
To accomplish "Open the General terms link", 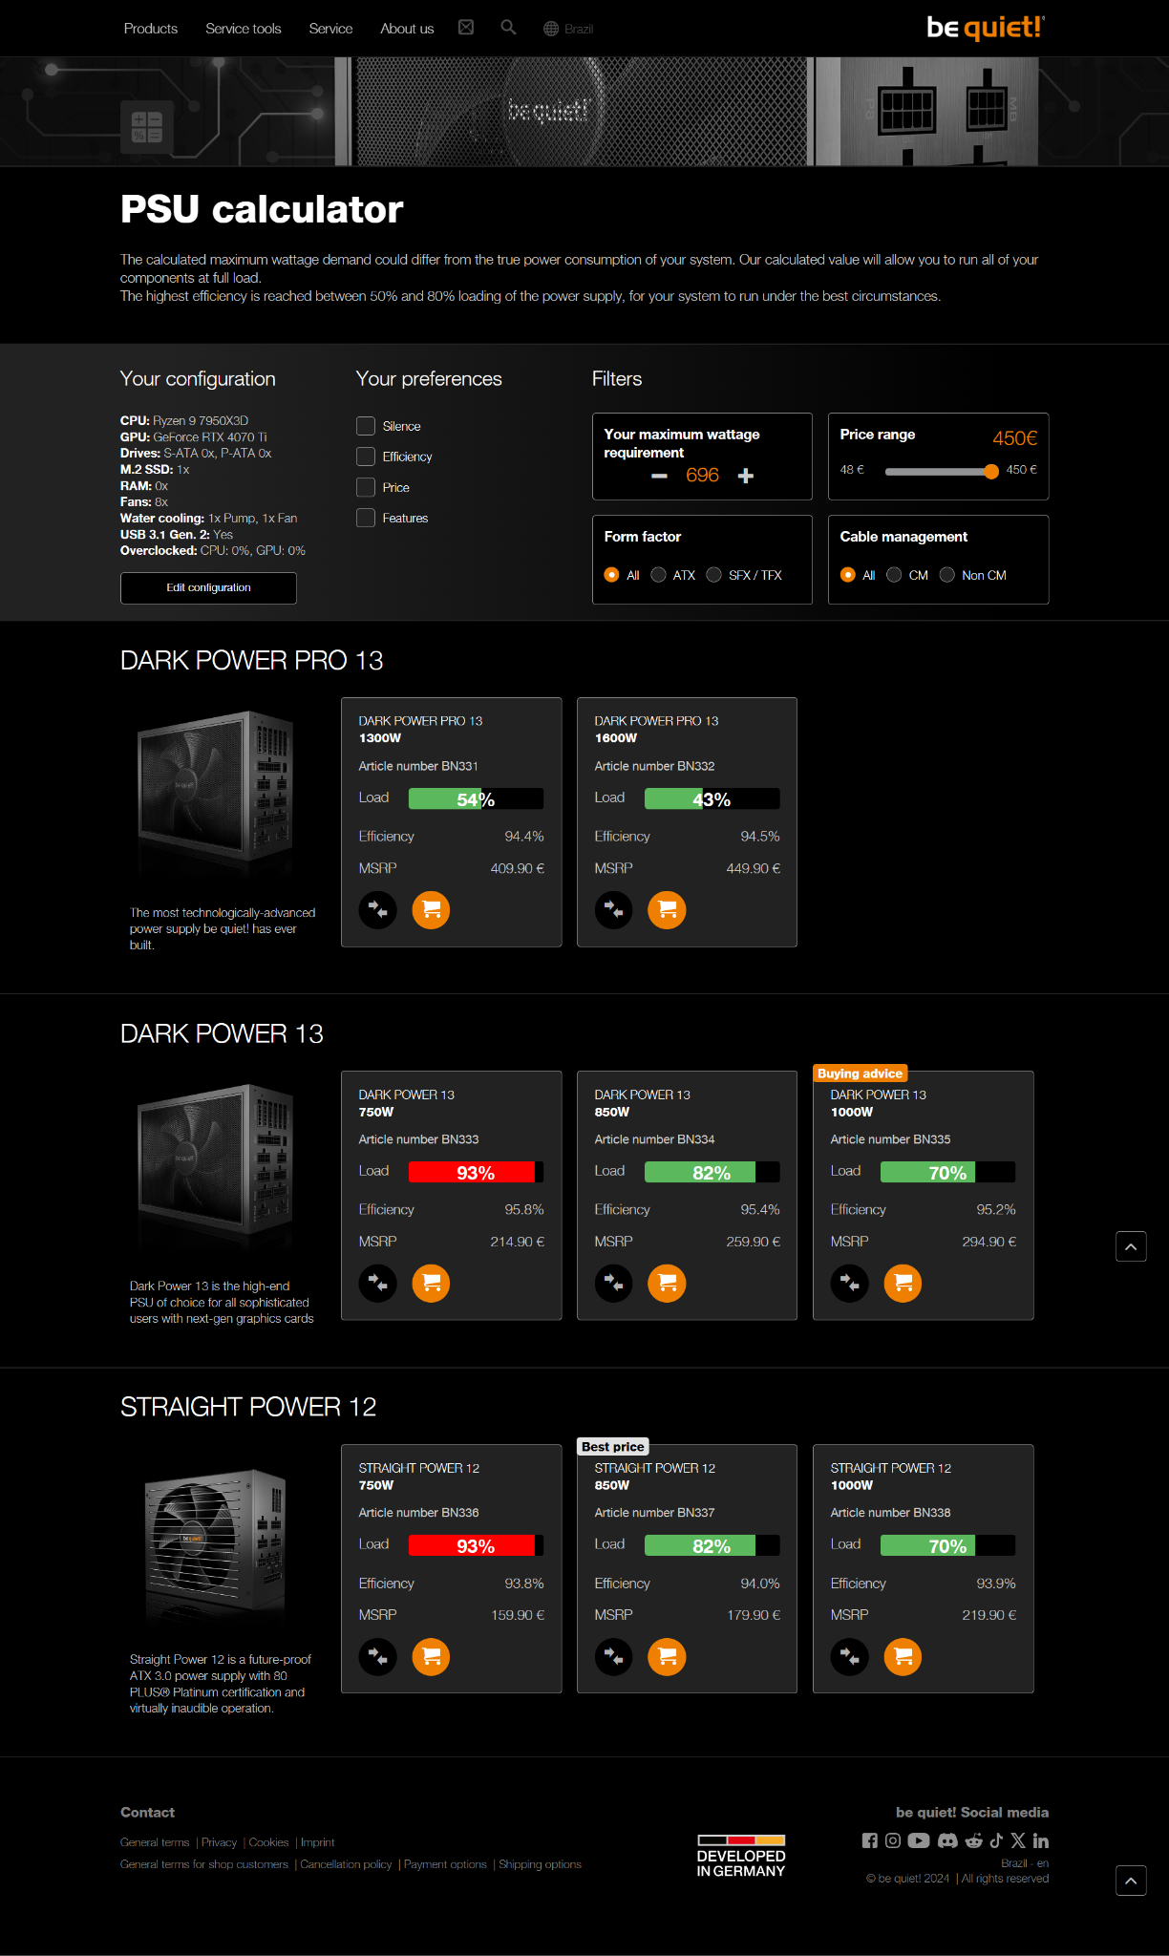I will click(155, 1842).
